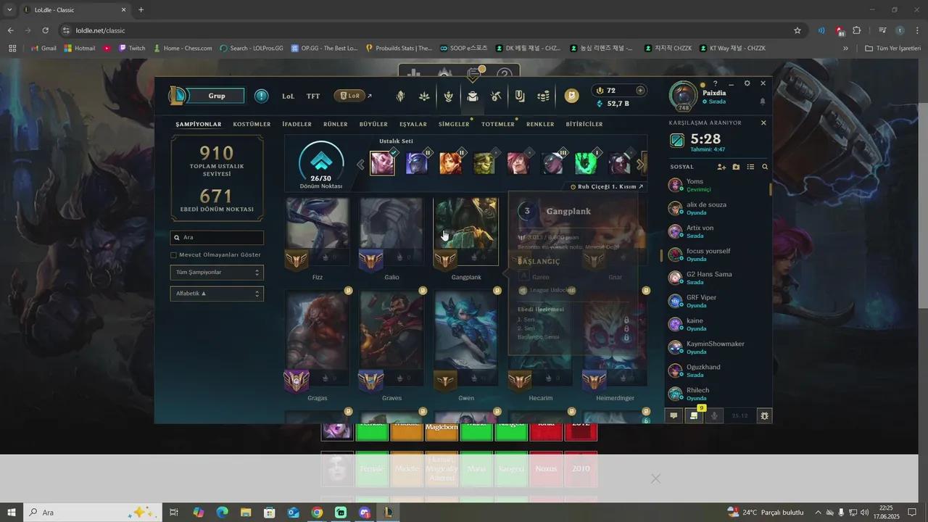The height and width of the screenshot is (522, 928).
Task: Search friends with magnifier icon in Sosyal
Action: click(765, 167)
